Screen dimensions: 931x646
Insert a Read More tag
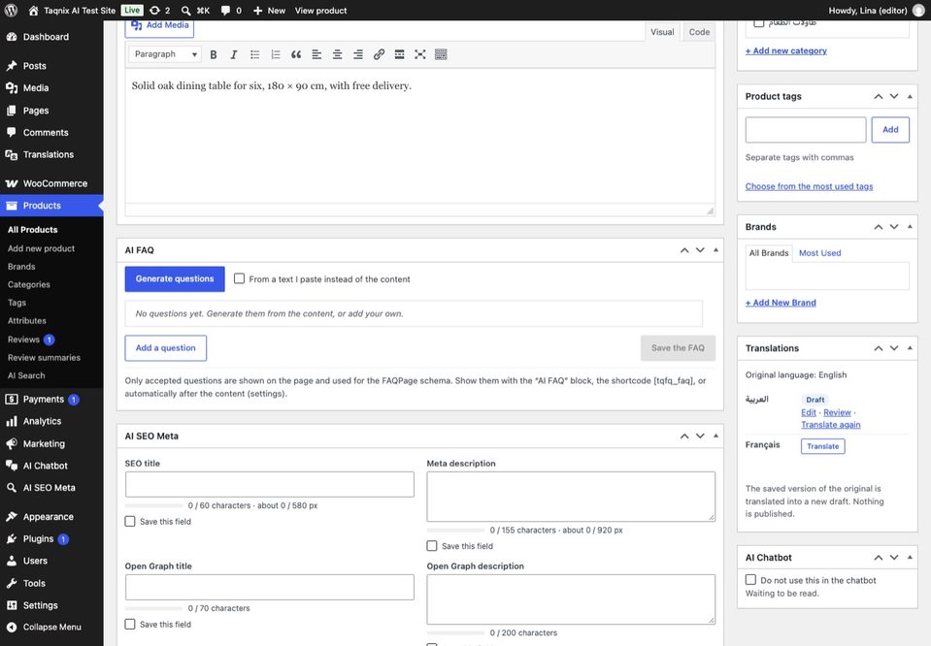click(400, 54)
